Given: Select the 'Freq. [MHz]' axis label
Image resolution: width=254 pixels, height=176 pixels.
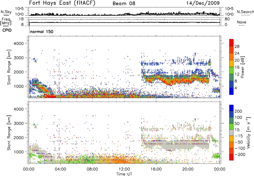Looking at the screenshot, I should (6, 22).
